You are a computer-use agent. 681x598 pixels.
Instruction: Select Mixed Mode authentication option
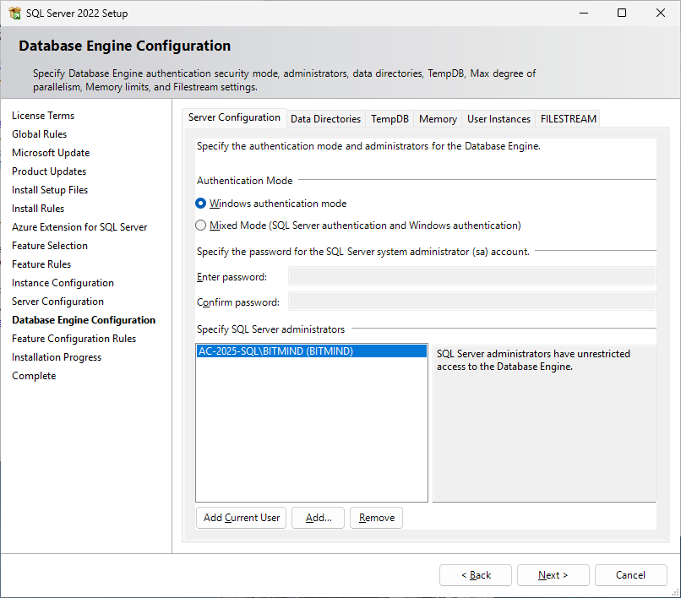(x=201, y=226)
